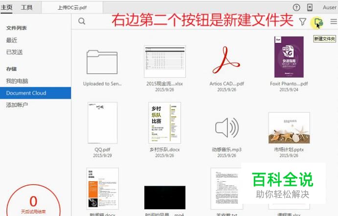Click the Foxit Phanto....pdf file name

pyautogui.click(x=289, y=84)
